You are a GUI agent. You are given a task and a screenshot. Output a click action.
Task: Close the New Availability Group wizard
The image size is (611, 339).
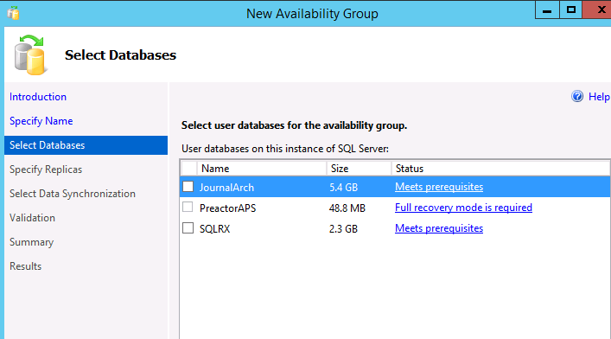pos(597,10)
